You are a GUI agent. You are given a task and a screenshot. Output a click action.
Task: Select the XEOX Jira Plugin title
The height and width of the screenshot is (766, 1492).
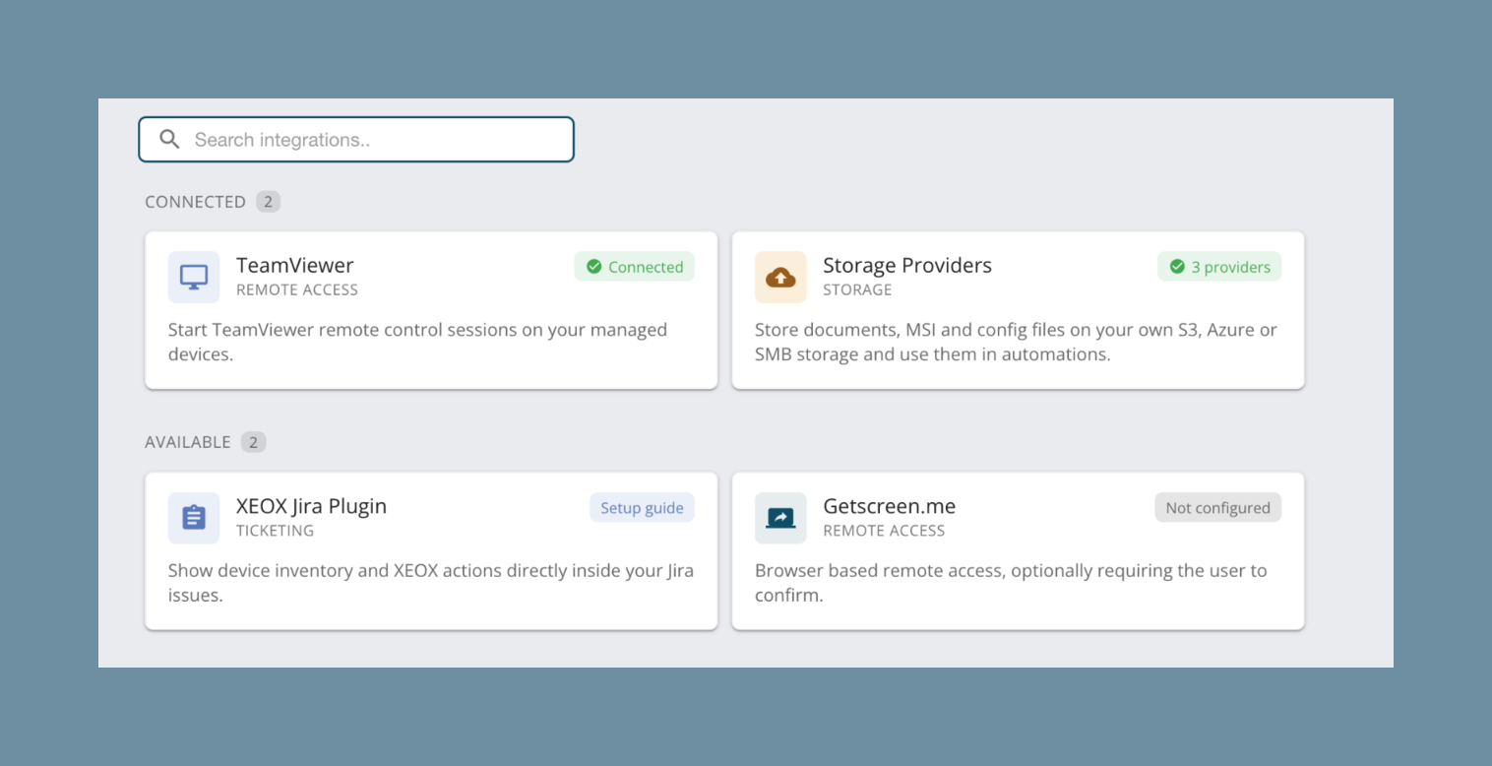[312, 506]
